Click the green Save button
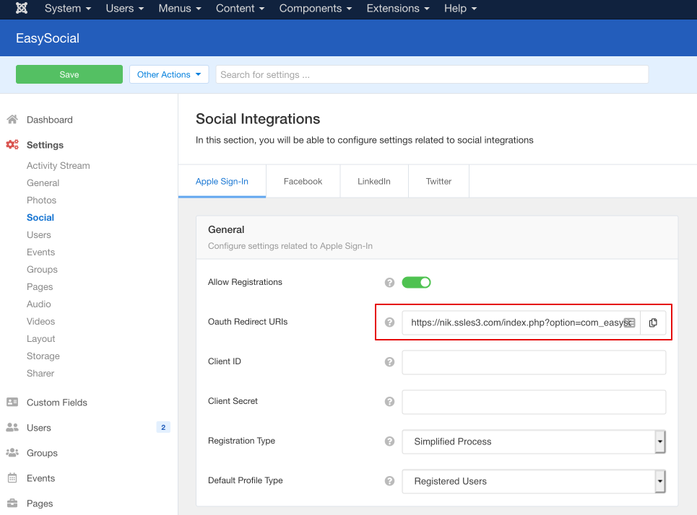 click(x=69, y=74)
